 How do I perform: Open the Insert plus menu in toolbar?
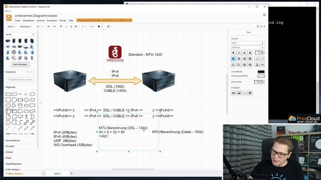coord(100,26)
